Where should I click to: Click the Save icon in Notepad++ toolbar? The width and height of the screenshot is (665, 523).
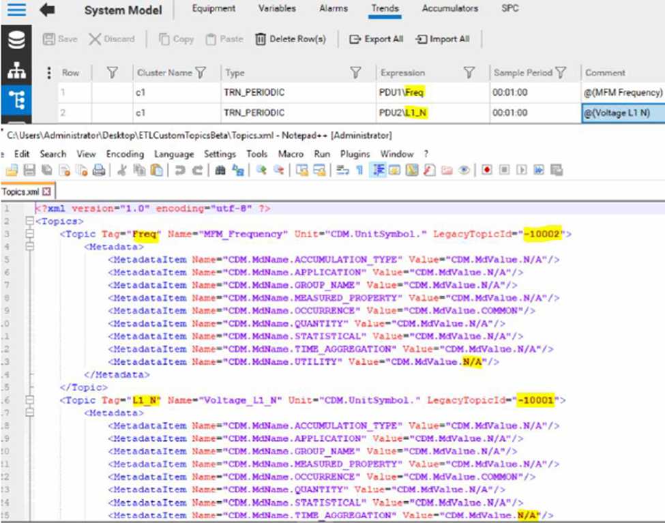pyautogui.click(x=29, y=170)
